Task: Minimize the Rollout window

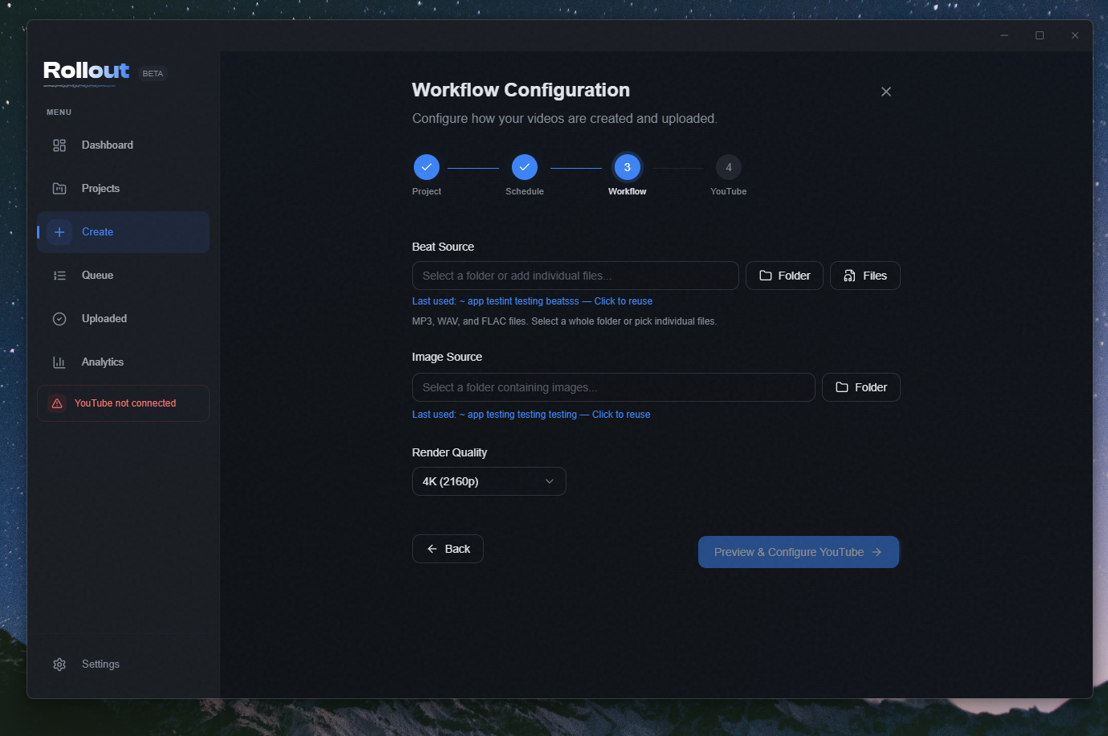Action: tap(1004, 35)
